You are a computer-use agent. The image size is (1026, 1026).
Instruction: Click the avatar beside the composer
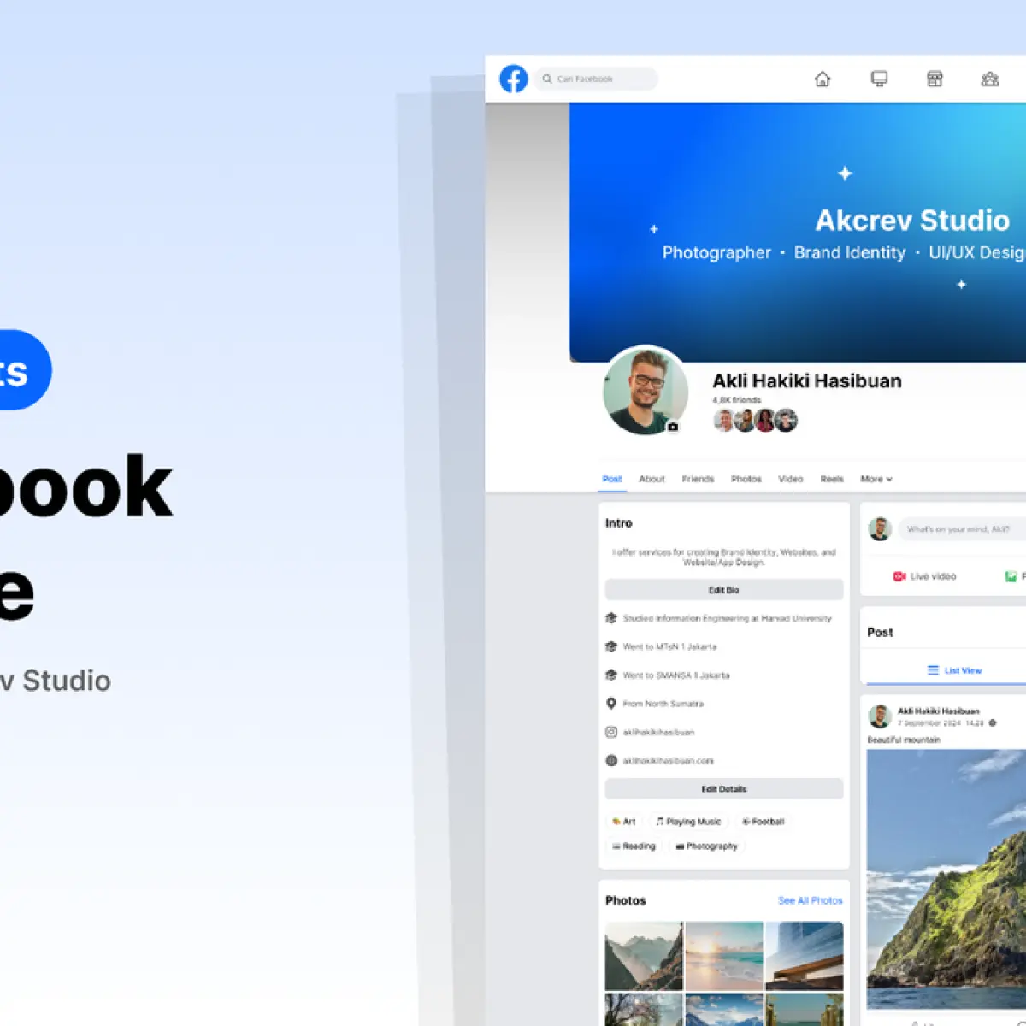[880, 529]
